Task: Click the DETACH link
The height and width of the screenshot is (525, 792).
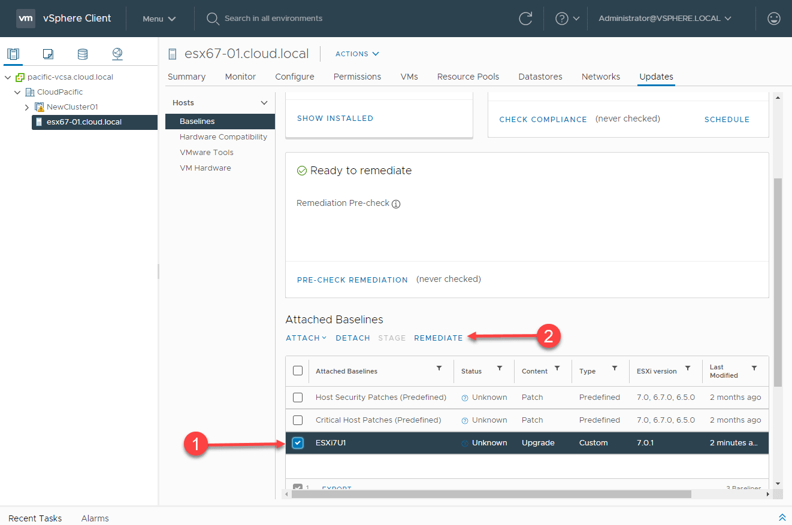Action: [x=353, y=338]
